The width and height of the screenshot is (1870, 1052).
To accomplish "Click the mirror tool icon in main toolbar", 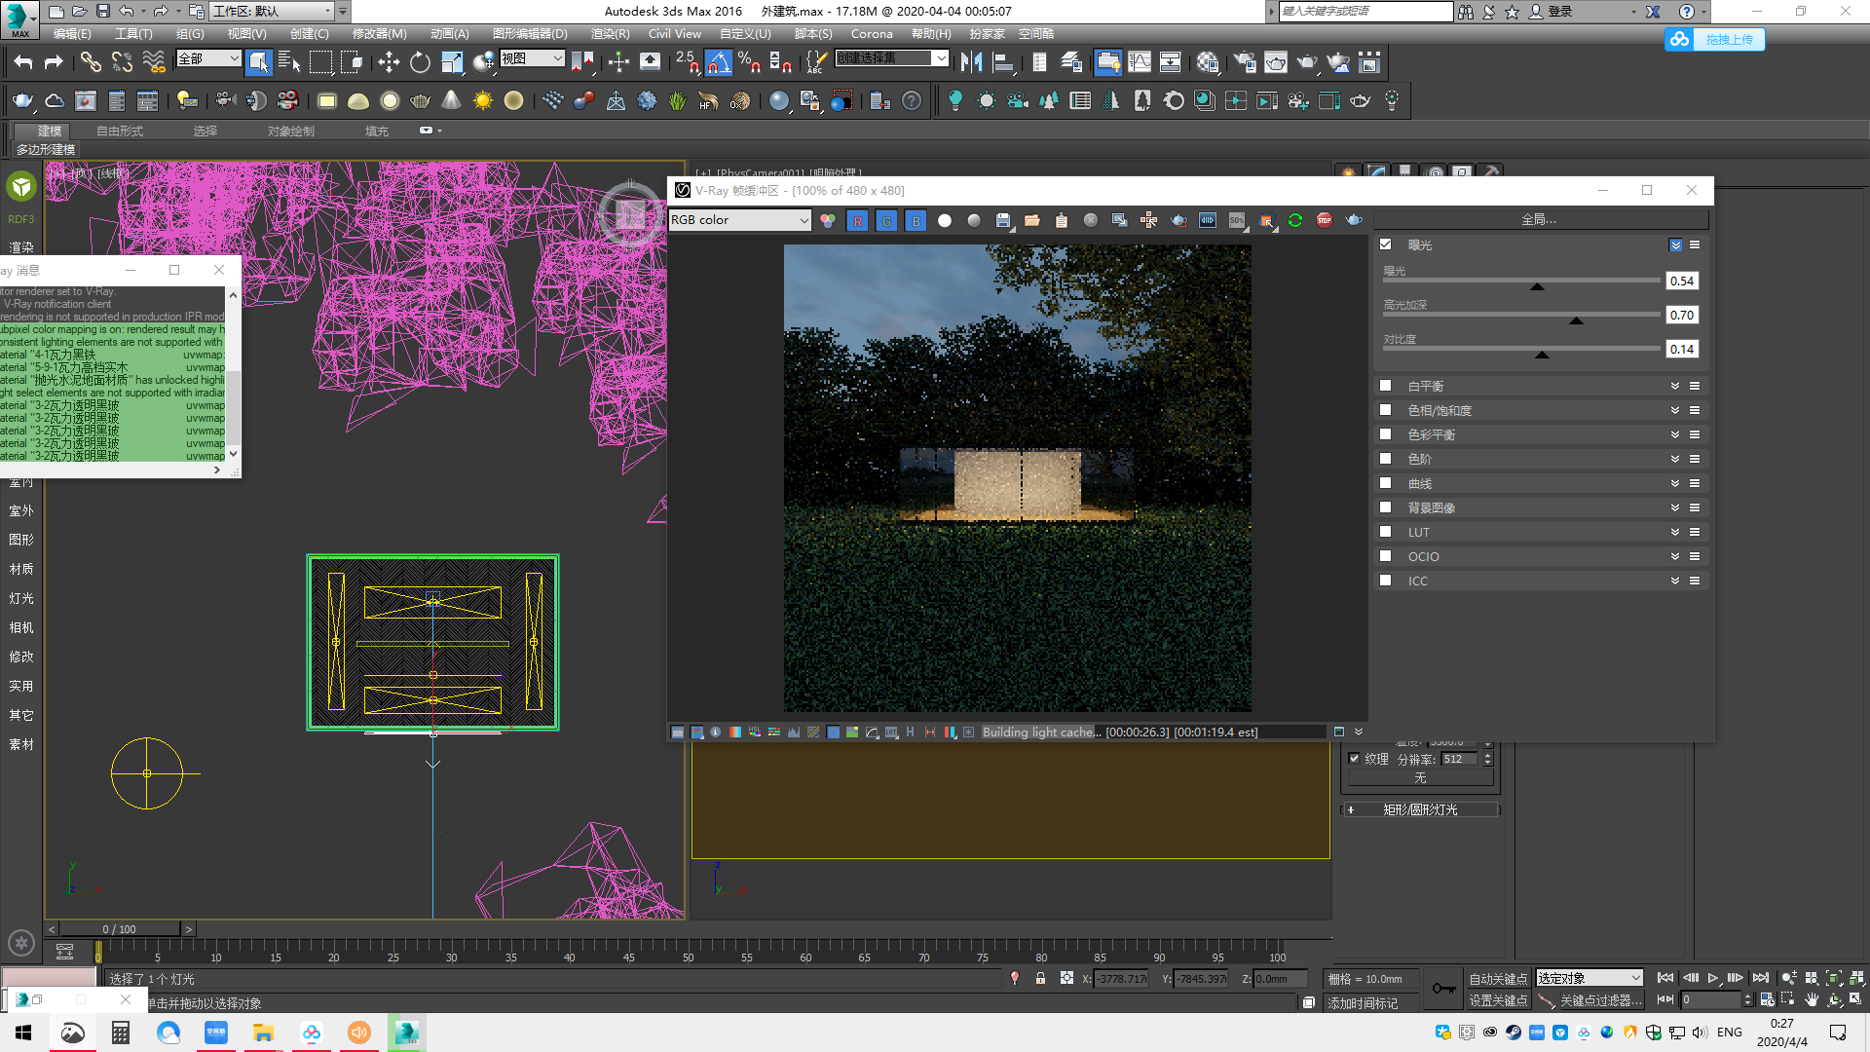I will click(x=971, y=63).
